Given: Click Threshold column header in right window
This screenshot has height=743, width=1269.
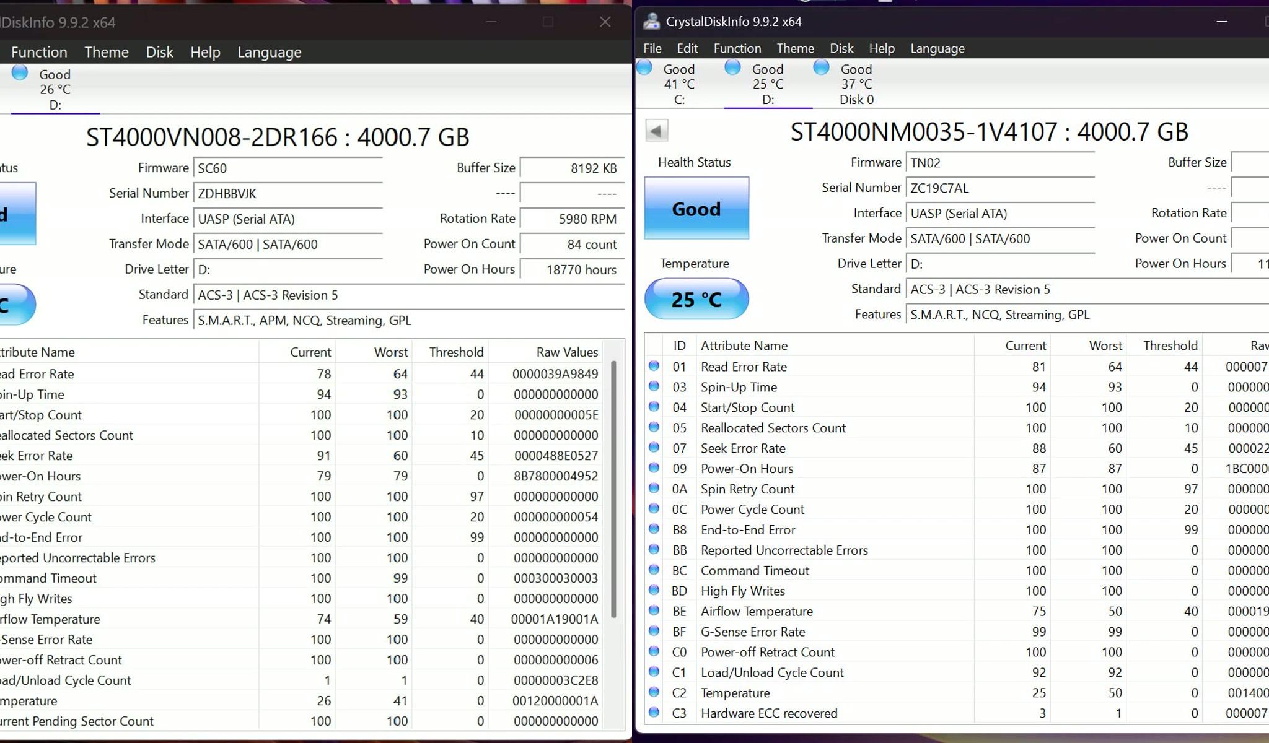Looking at the screenshot, I should (1164, 345).
